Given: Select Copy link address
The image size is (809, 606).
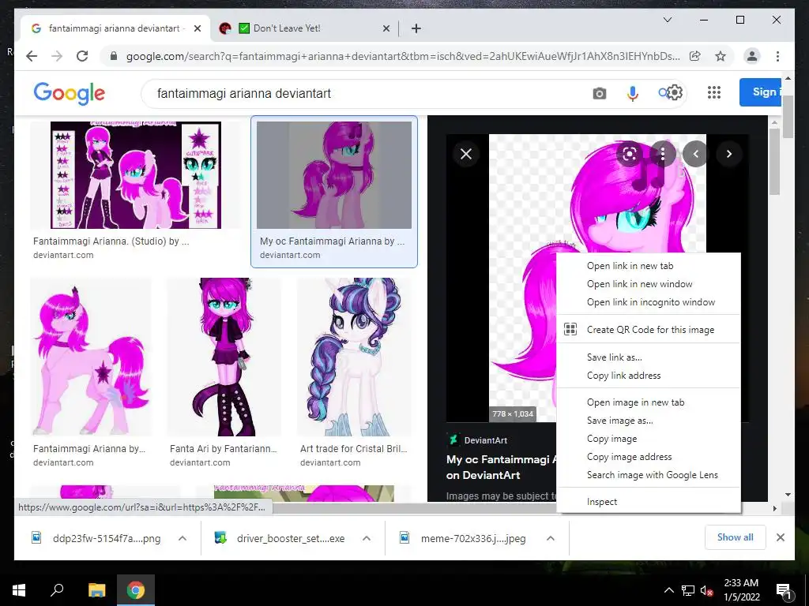Looking at the screenshot, I should pyautogui.click(x=649, y=376).
